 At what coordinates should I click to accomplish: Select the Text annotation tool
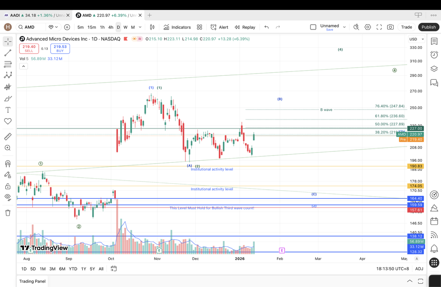[x=8, y=110]
